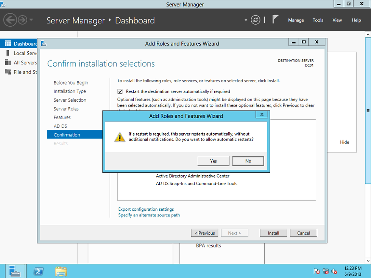Click No to decline automatic restarts

(248, 161)
